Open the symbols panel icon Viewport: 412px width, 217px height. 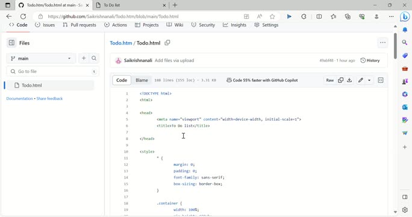coord(381,80)
